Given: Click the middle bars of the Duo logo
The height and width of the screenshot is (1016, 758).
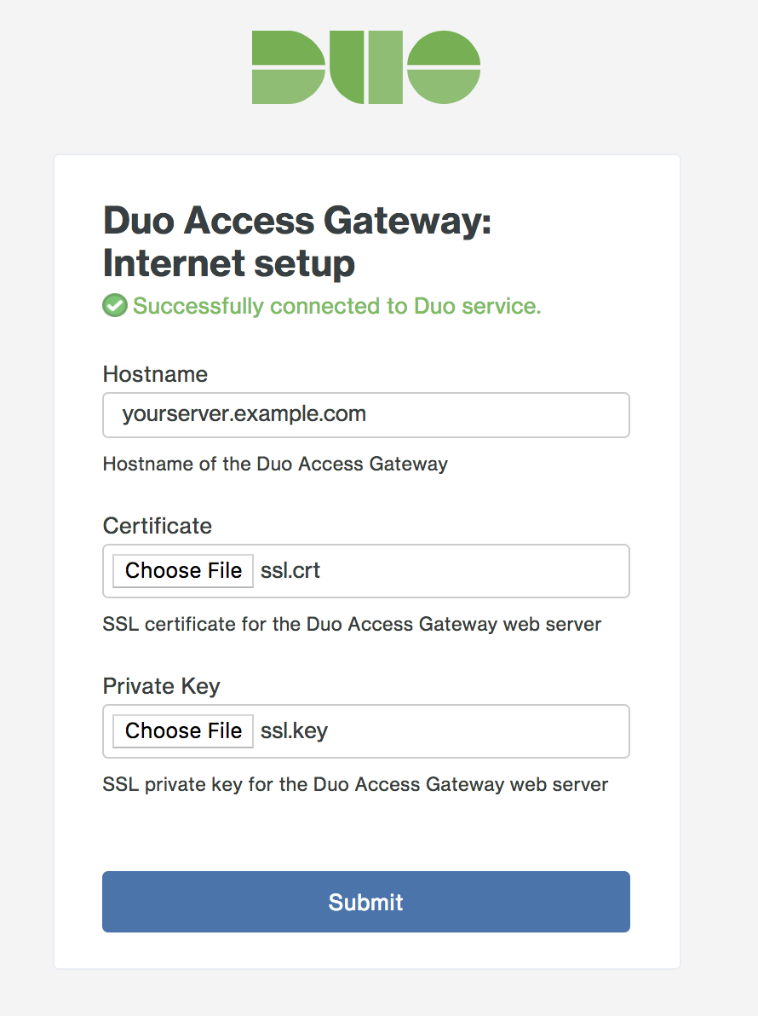Looking at the screenshot, I should click(366, 67).
